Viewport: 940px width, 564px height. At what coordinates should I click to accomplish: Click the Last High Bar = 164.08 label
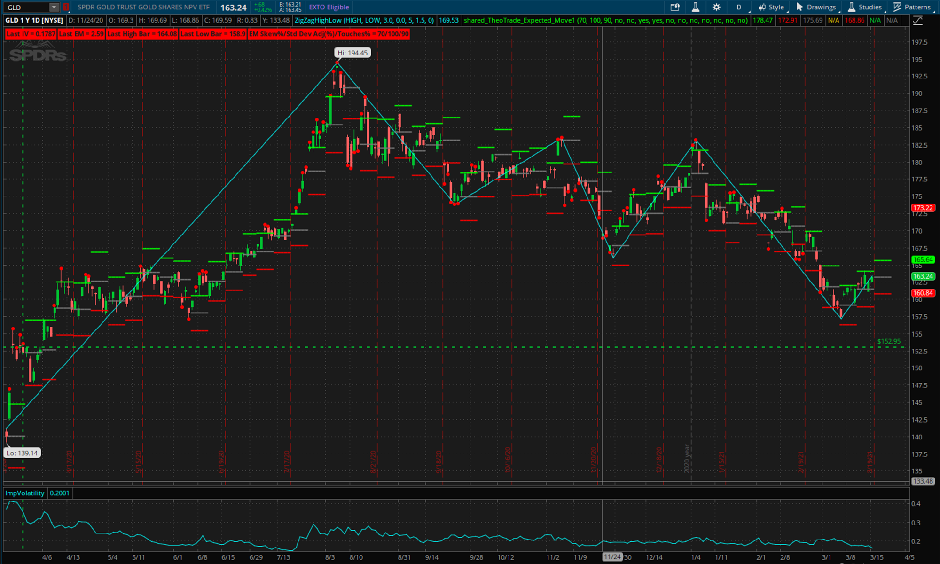point(142,34)
